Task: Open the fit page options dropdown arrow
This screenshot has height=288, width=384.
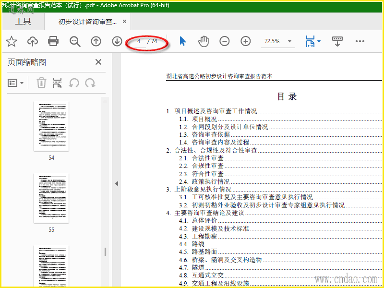Action: [x=319, y=41]
